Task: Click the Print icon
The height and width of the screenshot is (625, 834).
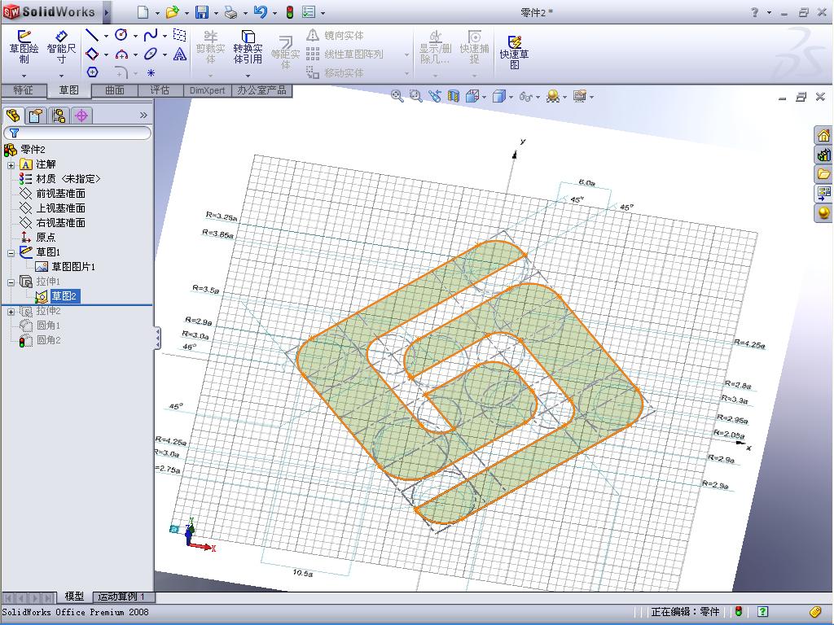Action: (x=230, y=12)
